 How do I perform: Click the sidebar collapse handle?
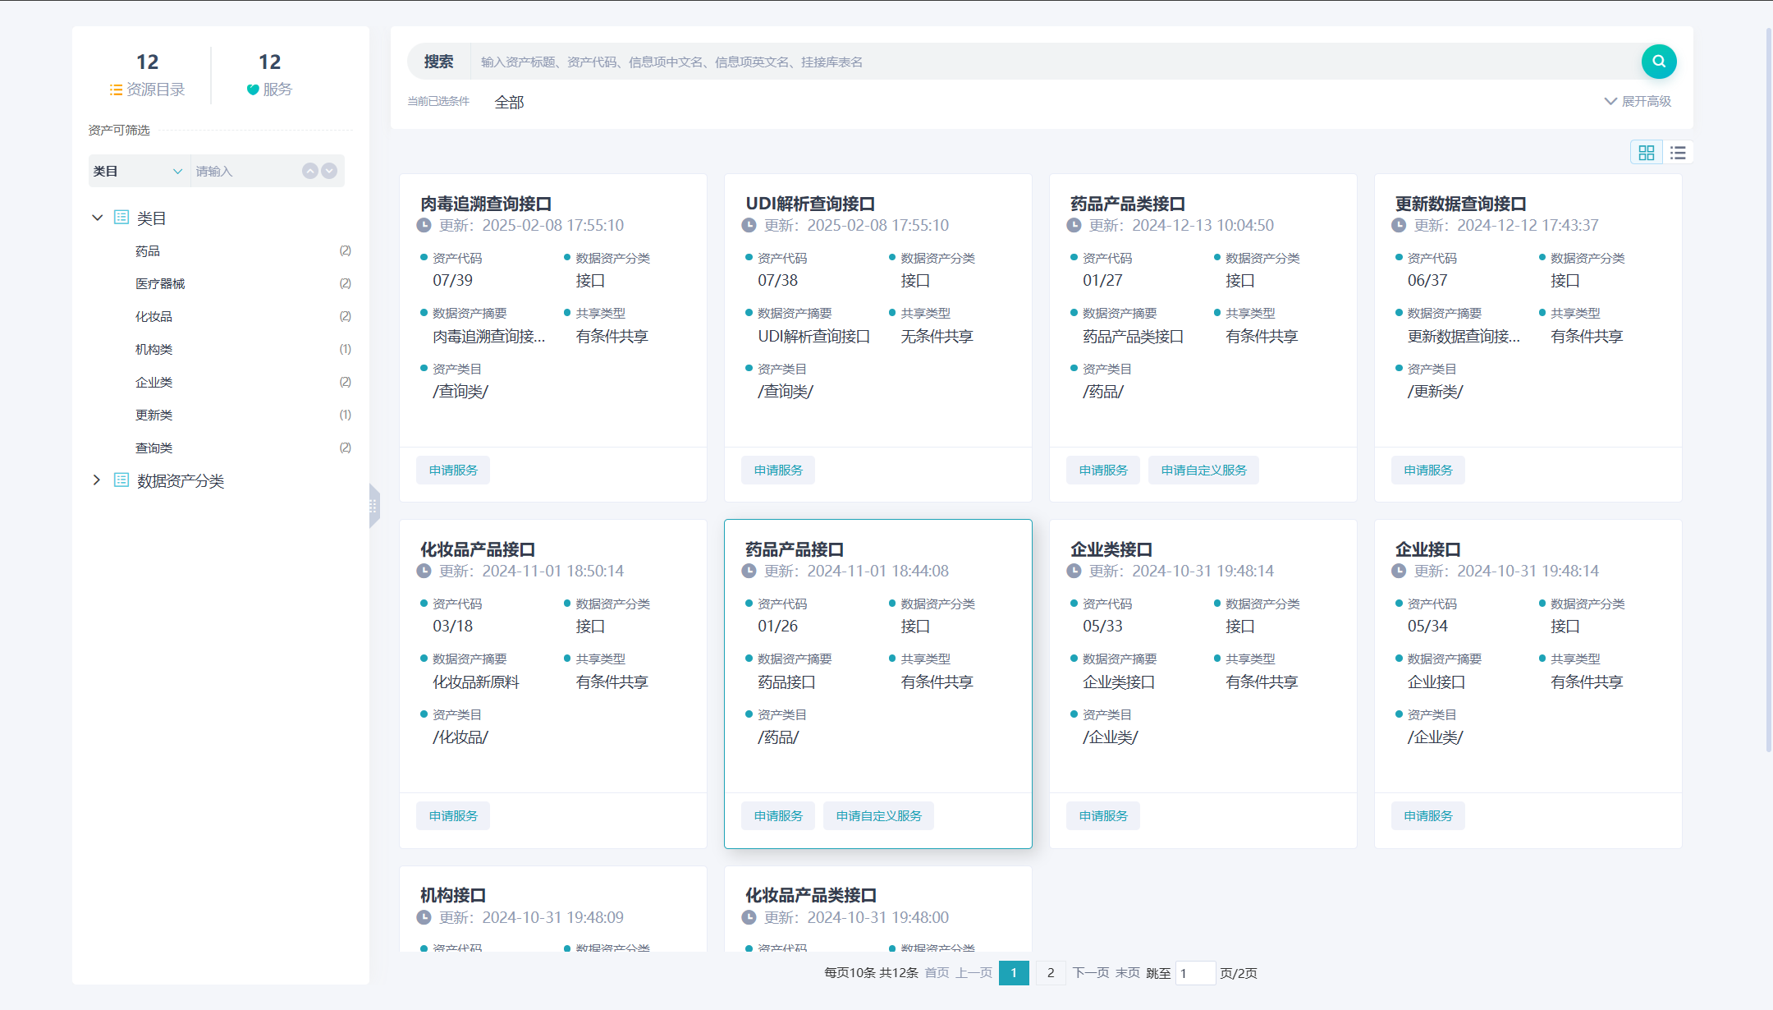click(x=374, y=506)
